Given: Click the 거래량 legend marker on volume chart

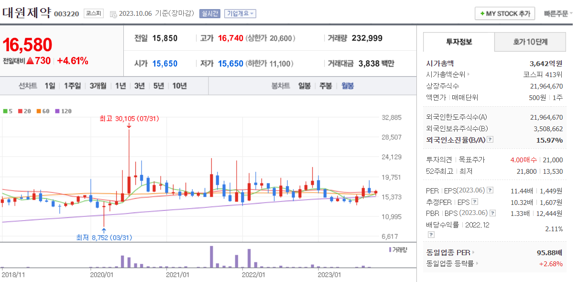Looking at the screenshot, I should point(390,249).
